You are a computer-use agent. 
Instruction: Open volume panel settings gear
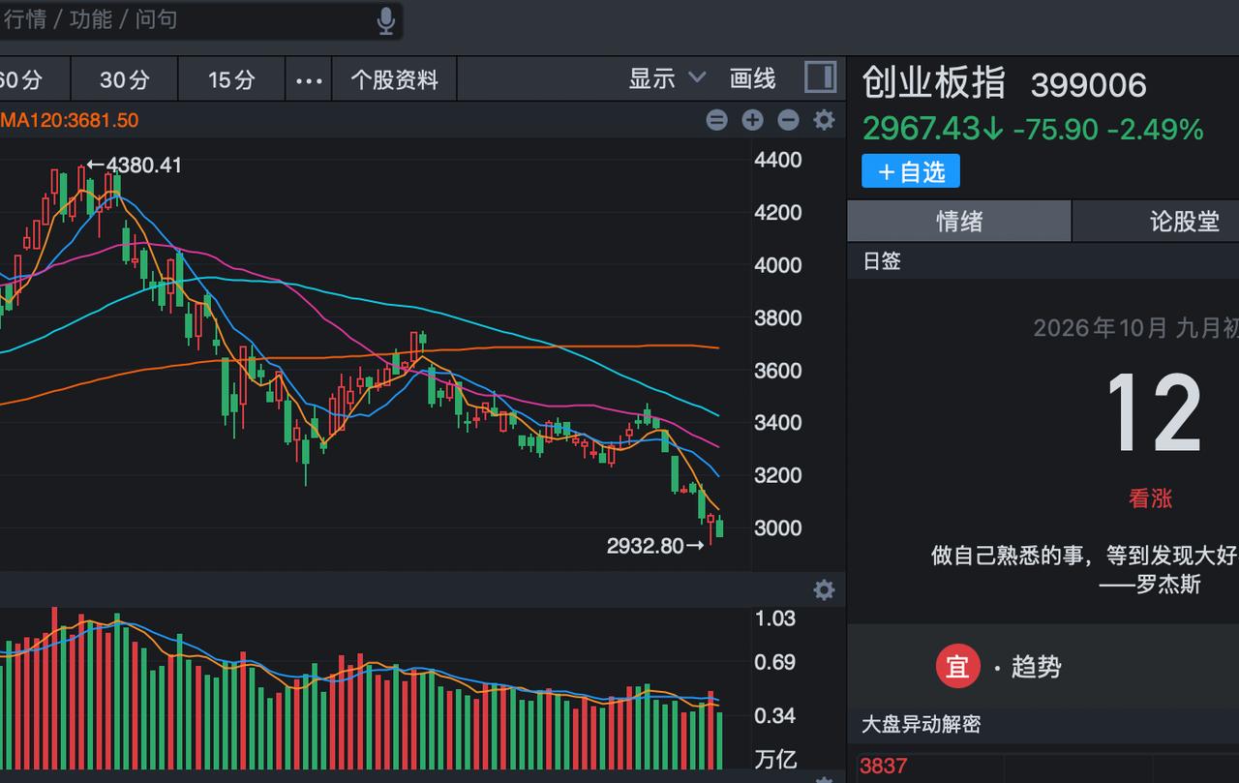824,589
